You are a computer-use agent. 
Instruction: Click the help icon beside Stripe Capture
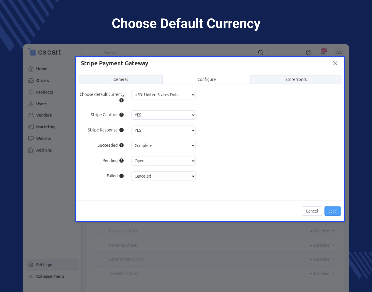(x=121, y=115)
